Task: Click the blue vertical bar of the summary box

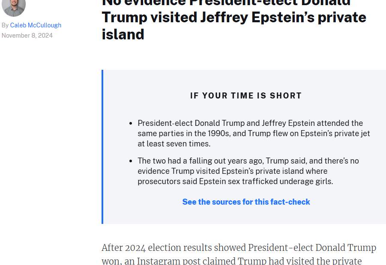Action: click(102, 147)
